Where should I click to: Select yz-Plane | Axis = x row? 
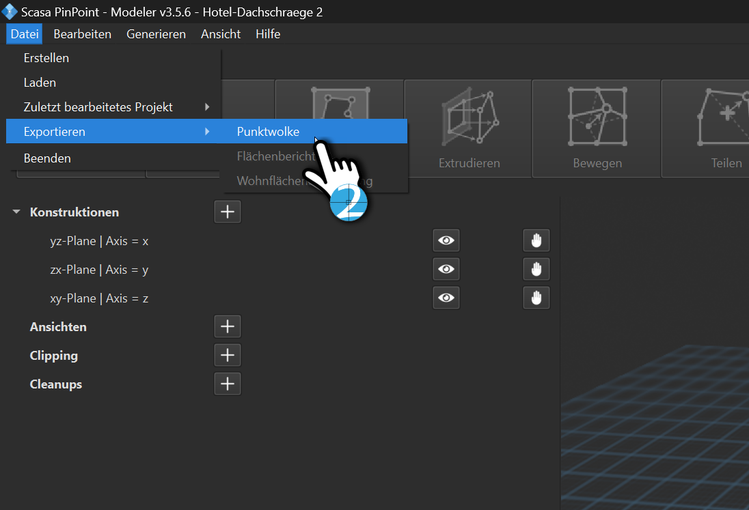click(x=99, y=242)
